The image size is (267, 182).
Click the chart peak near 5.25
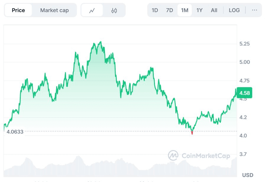tap(101, 42)
